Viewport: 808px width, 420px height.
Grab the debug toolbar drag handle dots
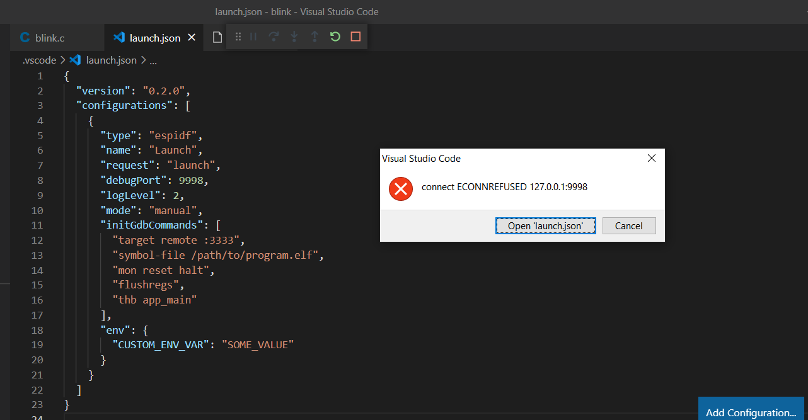click(x=238, y=37)
